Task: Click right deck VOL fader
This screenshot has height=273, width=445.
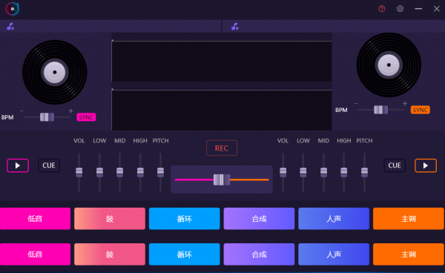Action: (x=283, y=172)
